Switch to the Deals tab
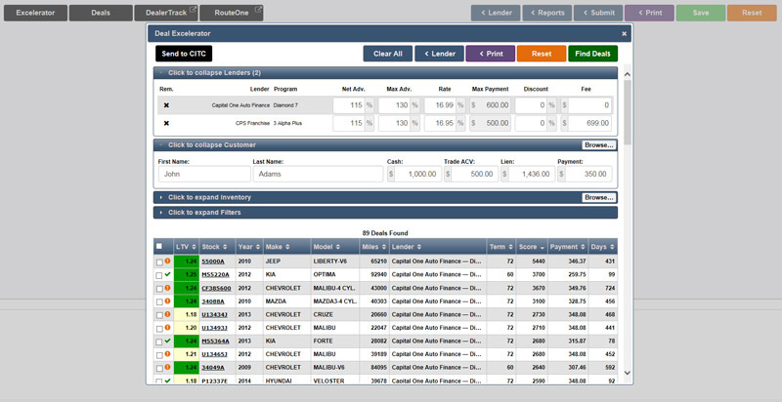This screenshot has height=402, width=782. (101, 13)
